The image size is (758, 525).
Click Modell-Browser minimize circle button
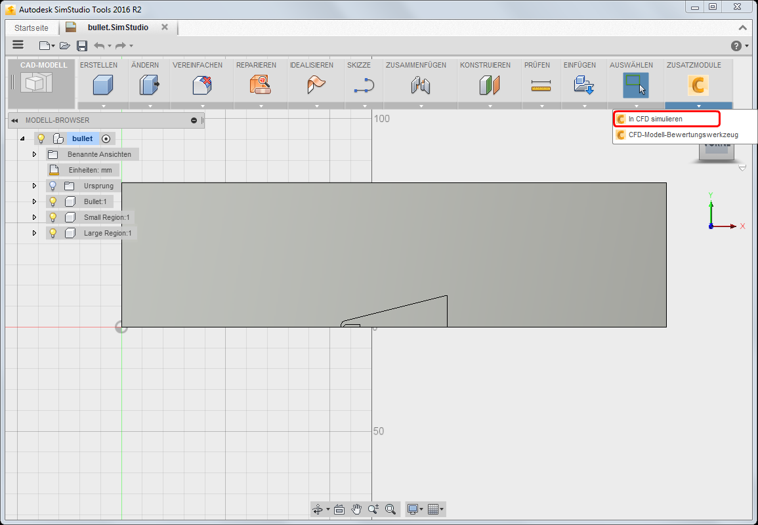(x=194, y=120)
